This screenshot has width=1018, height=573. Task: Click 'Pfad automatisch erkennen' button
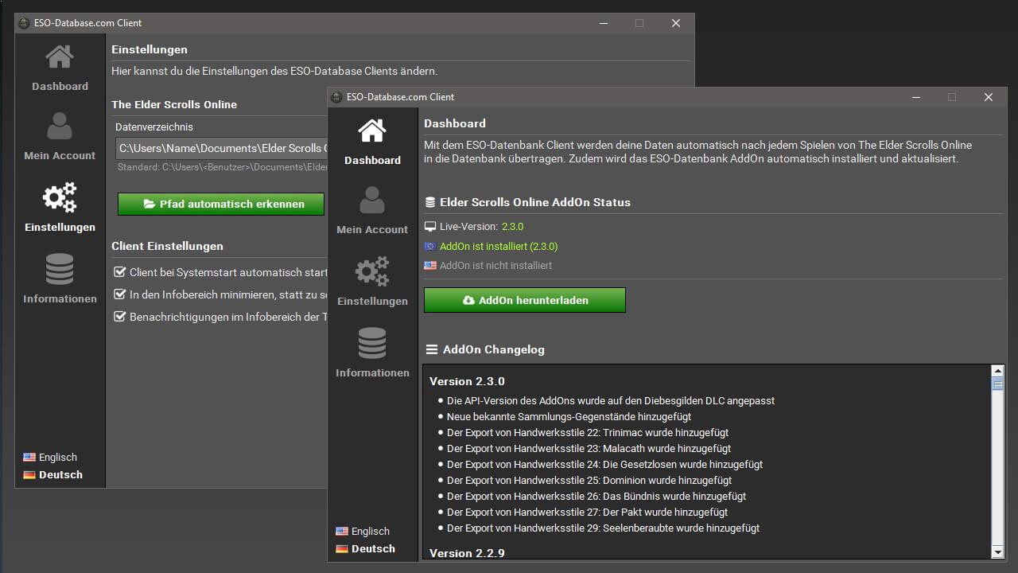[x=221, y=204]
